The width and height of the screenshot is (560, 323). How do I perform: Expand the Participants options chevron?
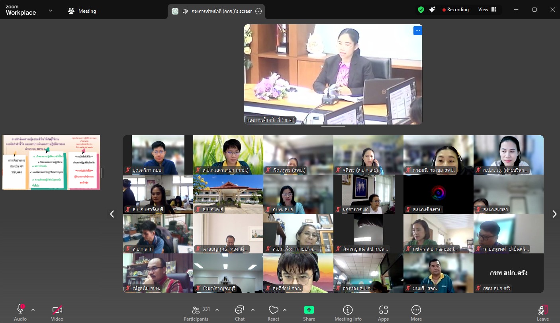(217, 310)
